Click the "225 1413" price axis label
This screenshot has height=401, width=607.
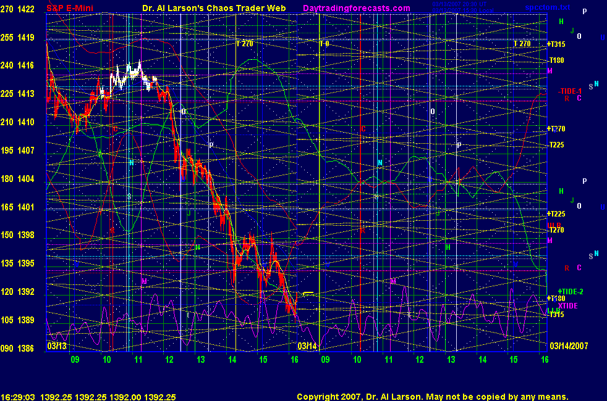pyautogui.click(x=17, y=94)
